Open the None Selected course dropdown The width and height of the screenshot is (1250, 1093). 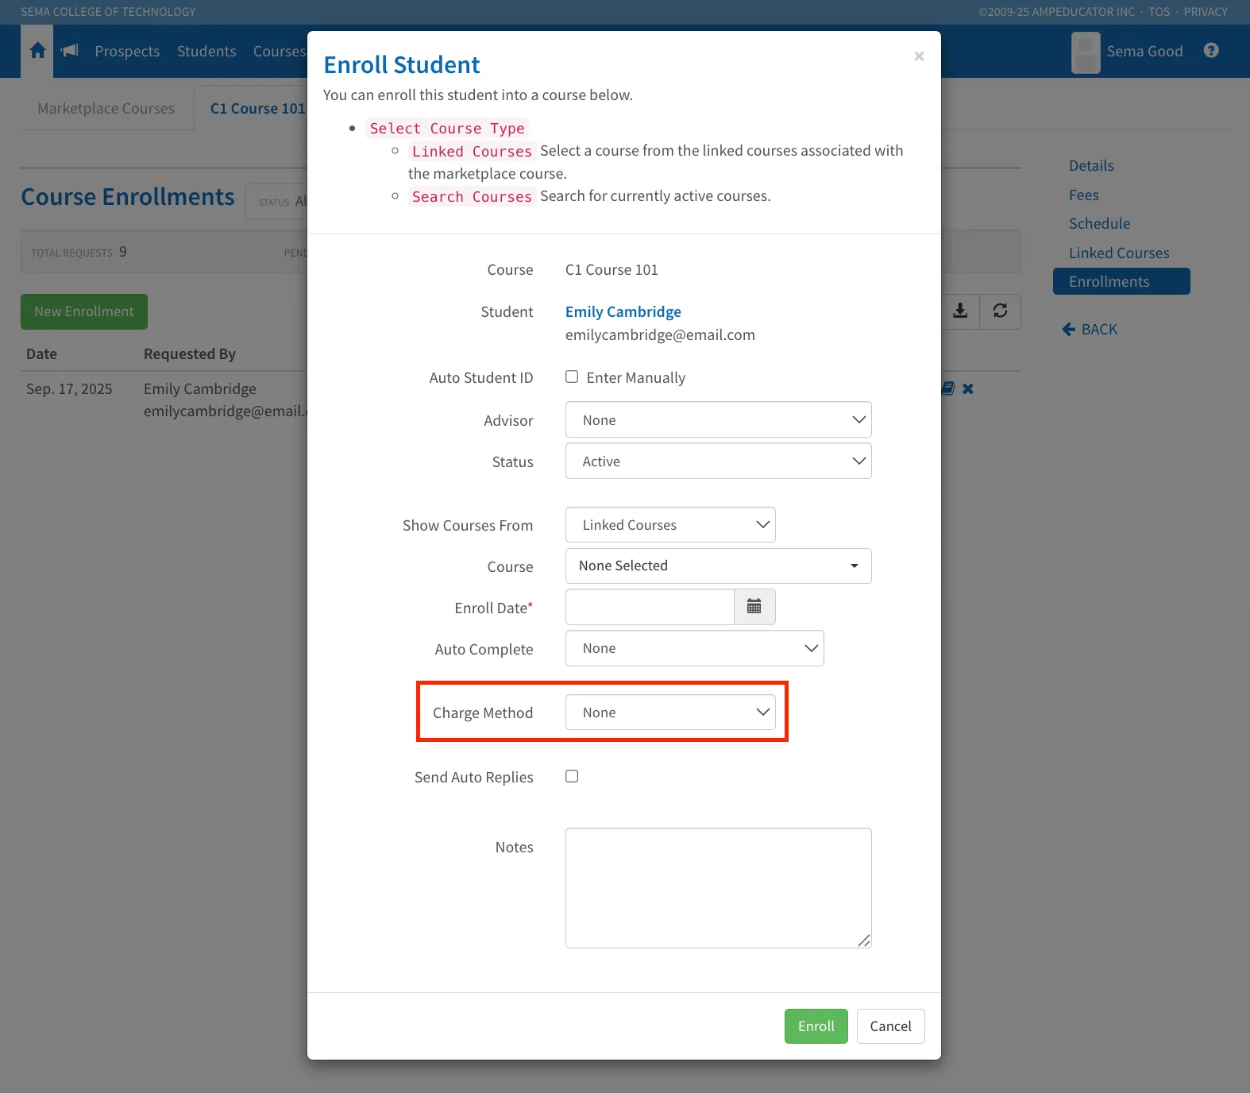click(x=718, y=566)
